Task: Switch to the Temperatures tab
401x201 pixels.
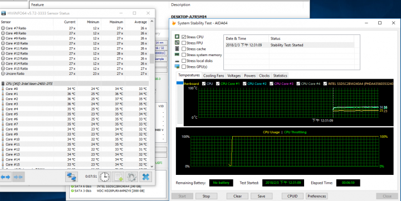Action: coord(189,76)
